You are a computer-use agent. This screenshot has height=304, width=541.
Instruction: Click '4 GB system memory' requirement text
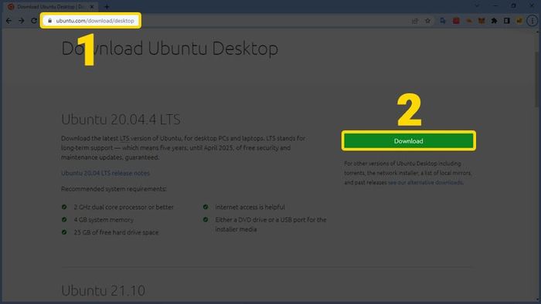pos(104,220)
